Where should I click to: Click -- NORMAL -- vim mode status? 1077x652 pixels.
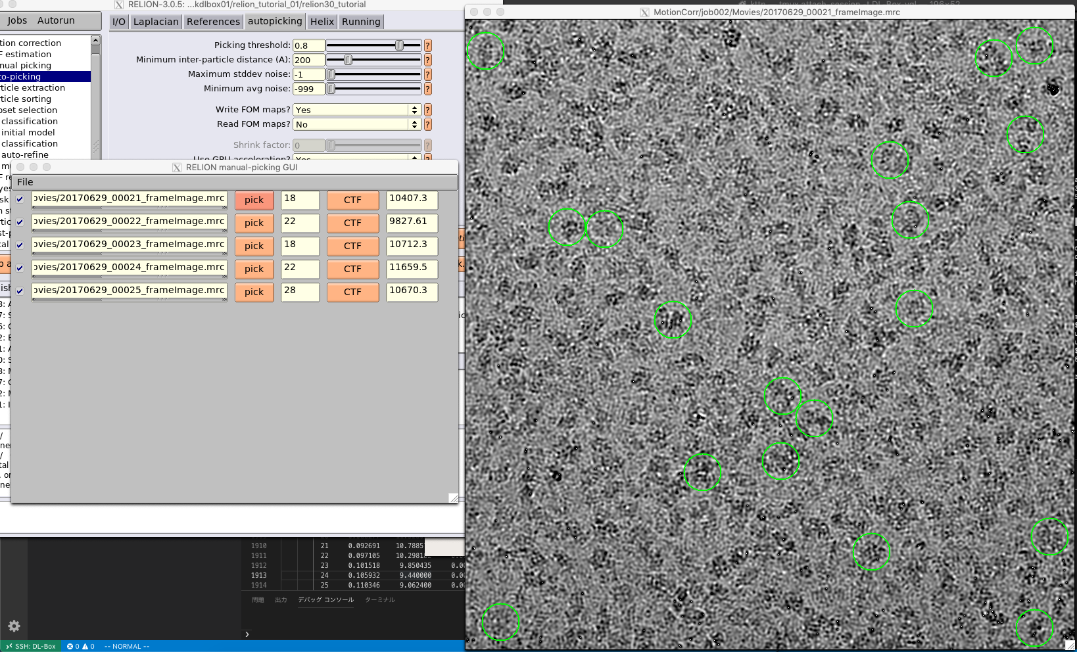[127, 647]
